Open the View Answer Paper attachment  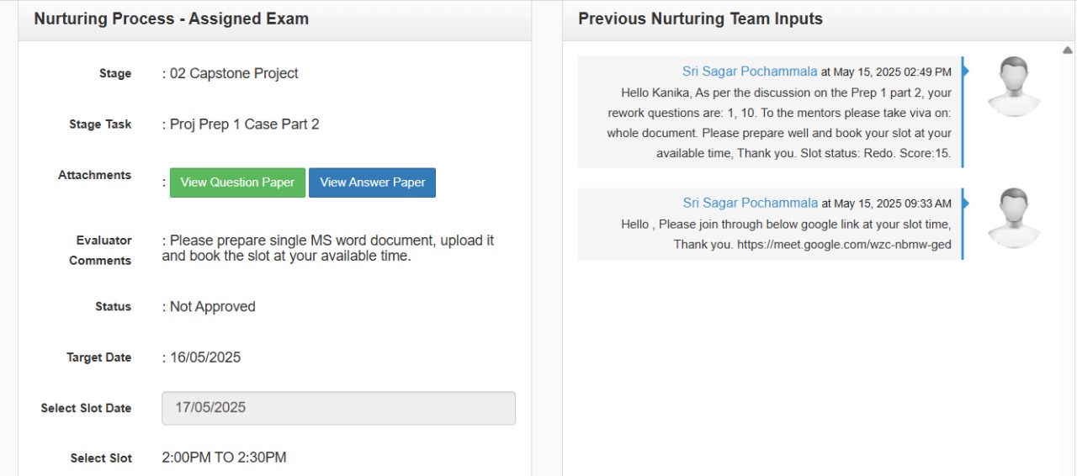372,182
